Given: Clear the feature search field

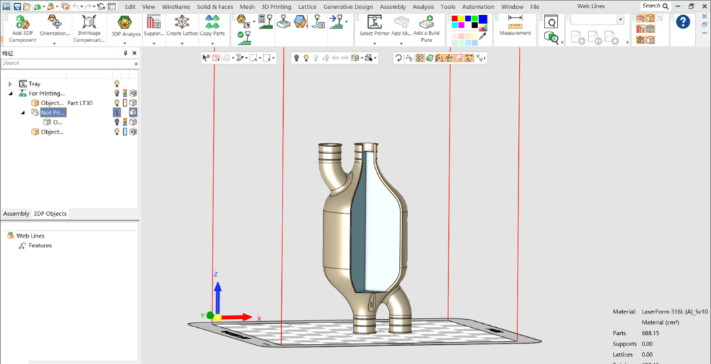Looking at the screenshot, I should pos(136,65).
